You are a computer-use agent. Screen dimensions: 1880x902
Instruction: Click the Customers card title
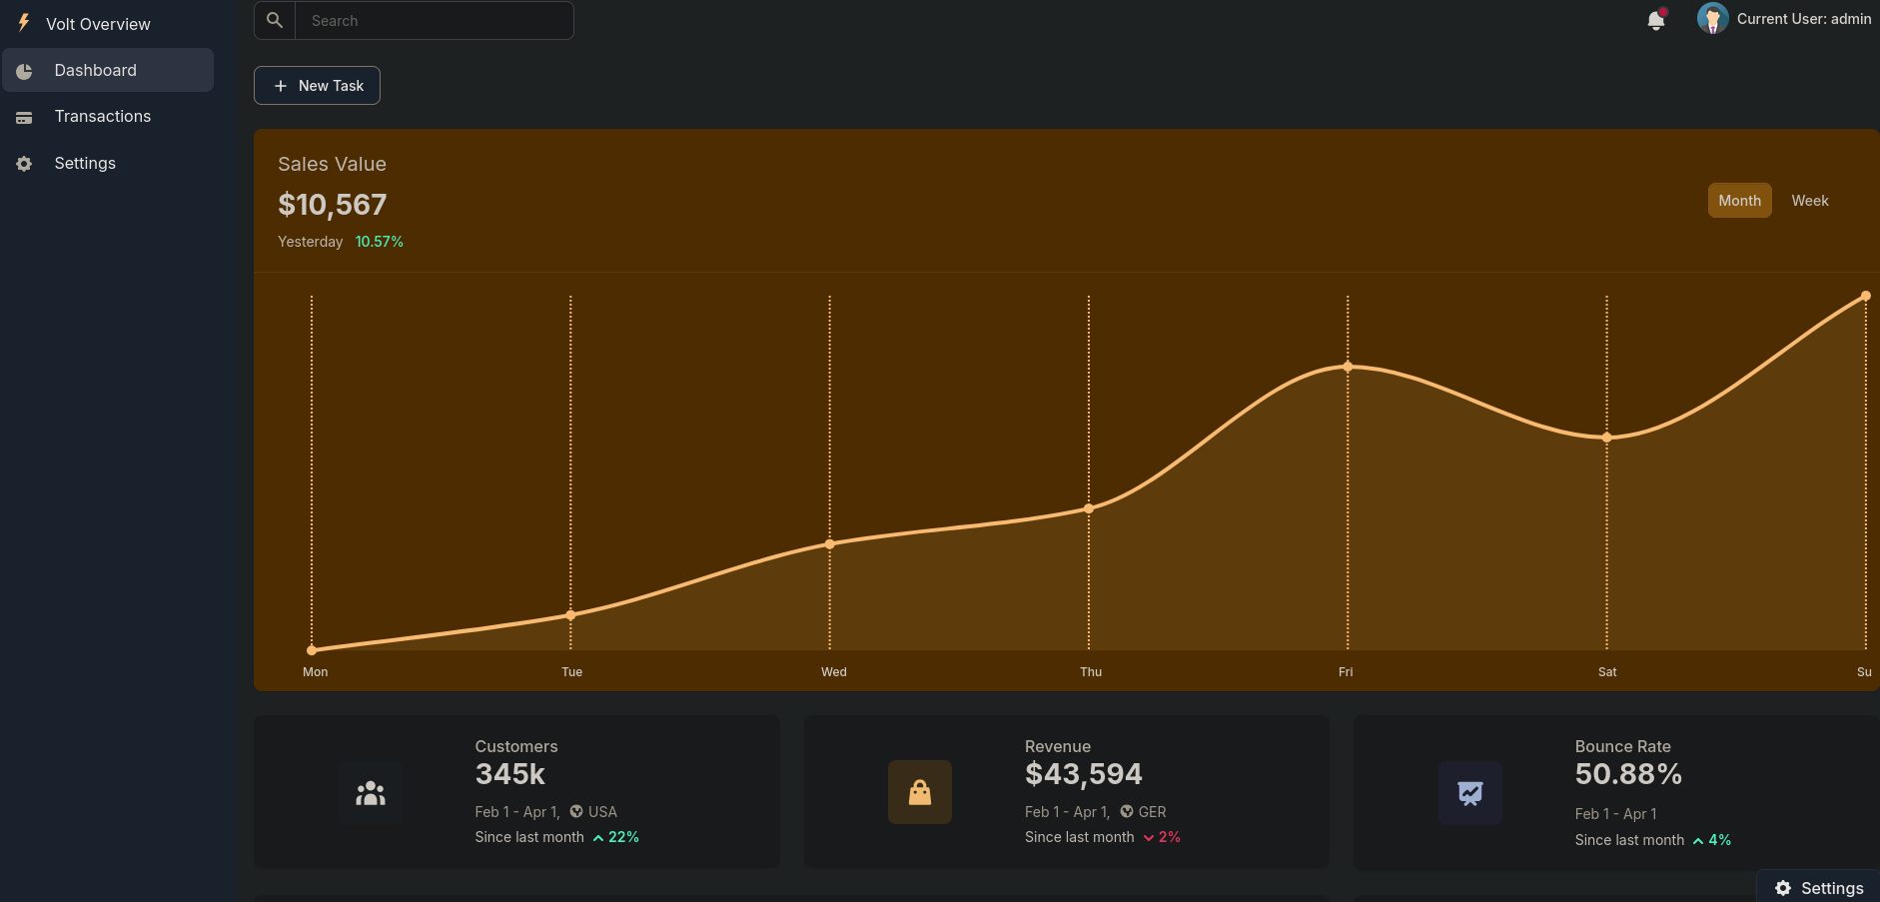click(x=516, y=746)
